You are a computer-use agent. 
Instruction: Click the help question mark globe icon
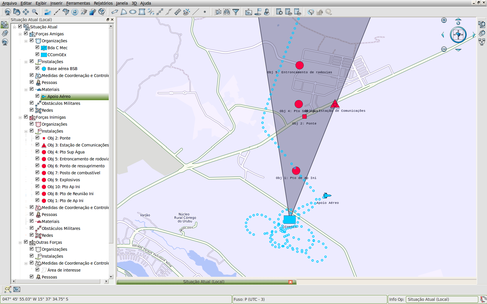(102, 12)
